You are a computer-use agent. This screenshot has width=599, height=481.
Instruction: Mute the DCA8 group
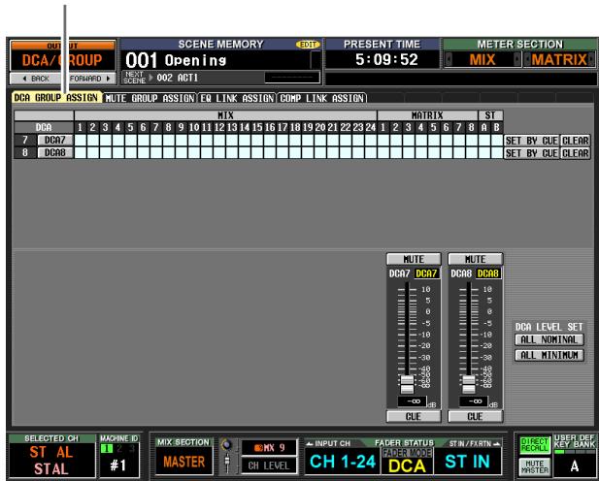(x=476, y=259)
